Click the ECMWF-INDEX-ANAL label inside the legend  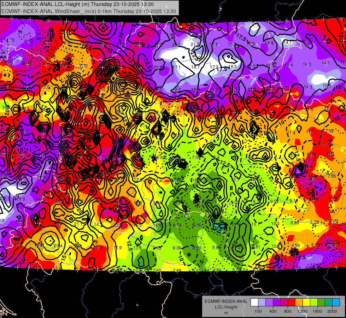click(226, 301)
